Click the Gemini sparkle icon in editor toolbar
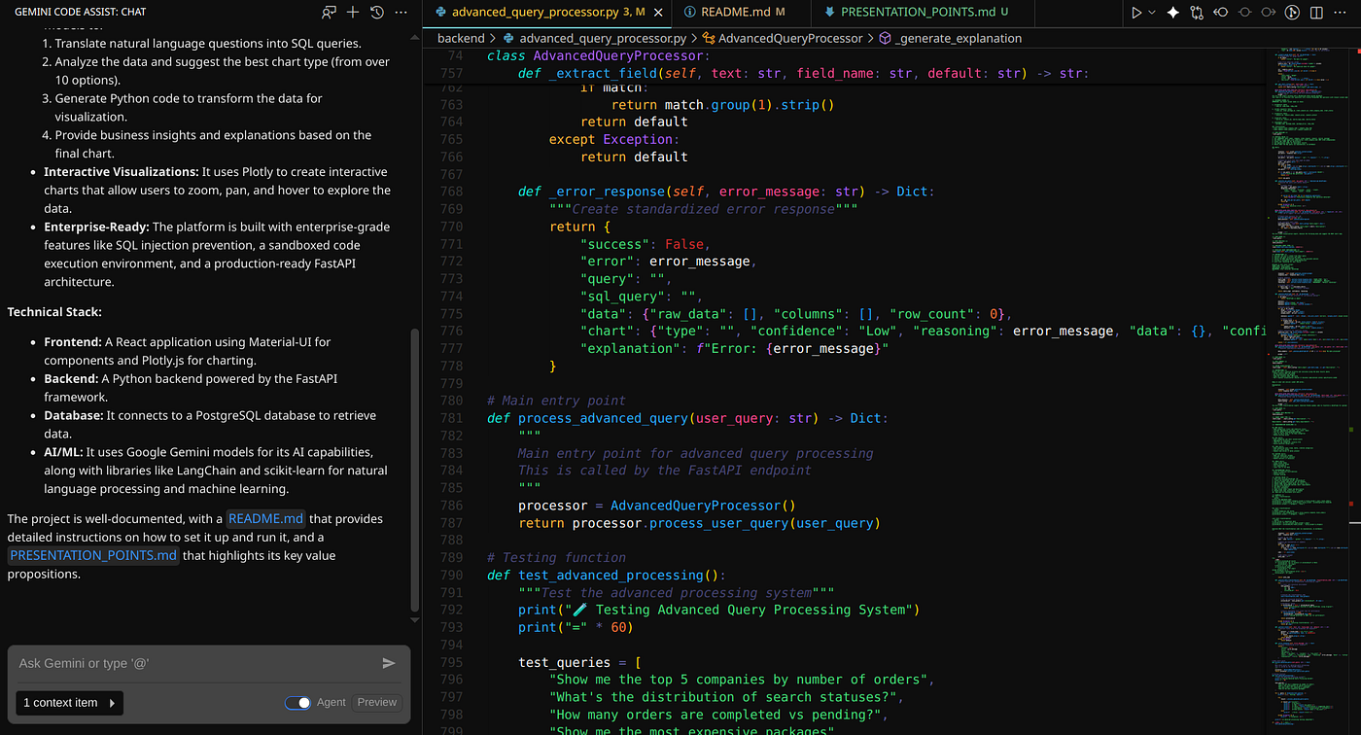The width and height of the screenshot is (1361, 735). pos(1172,13)
